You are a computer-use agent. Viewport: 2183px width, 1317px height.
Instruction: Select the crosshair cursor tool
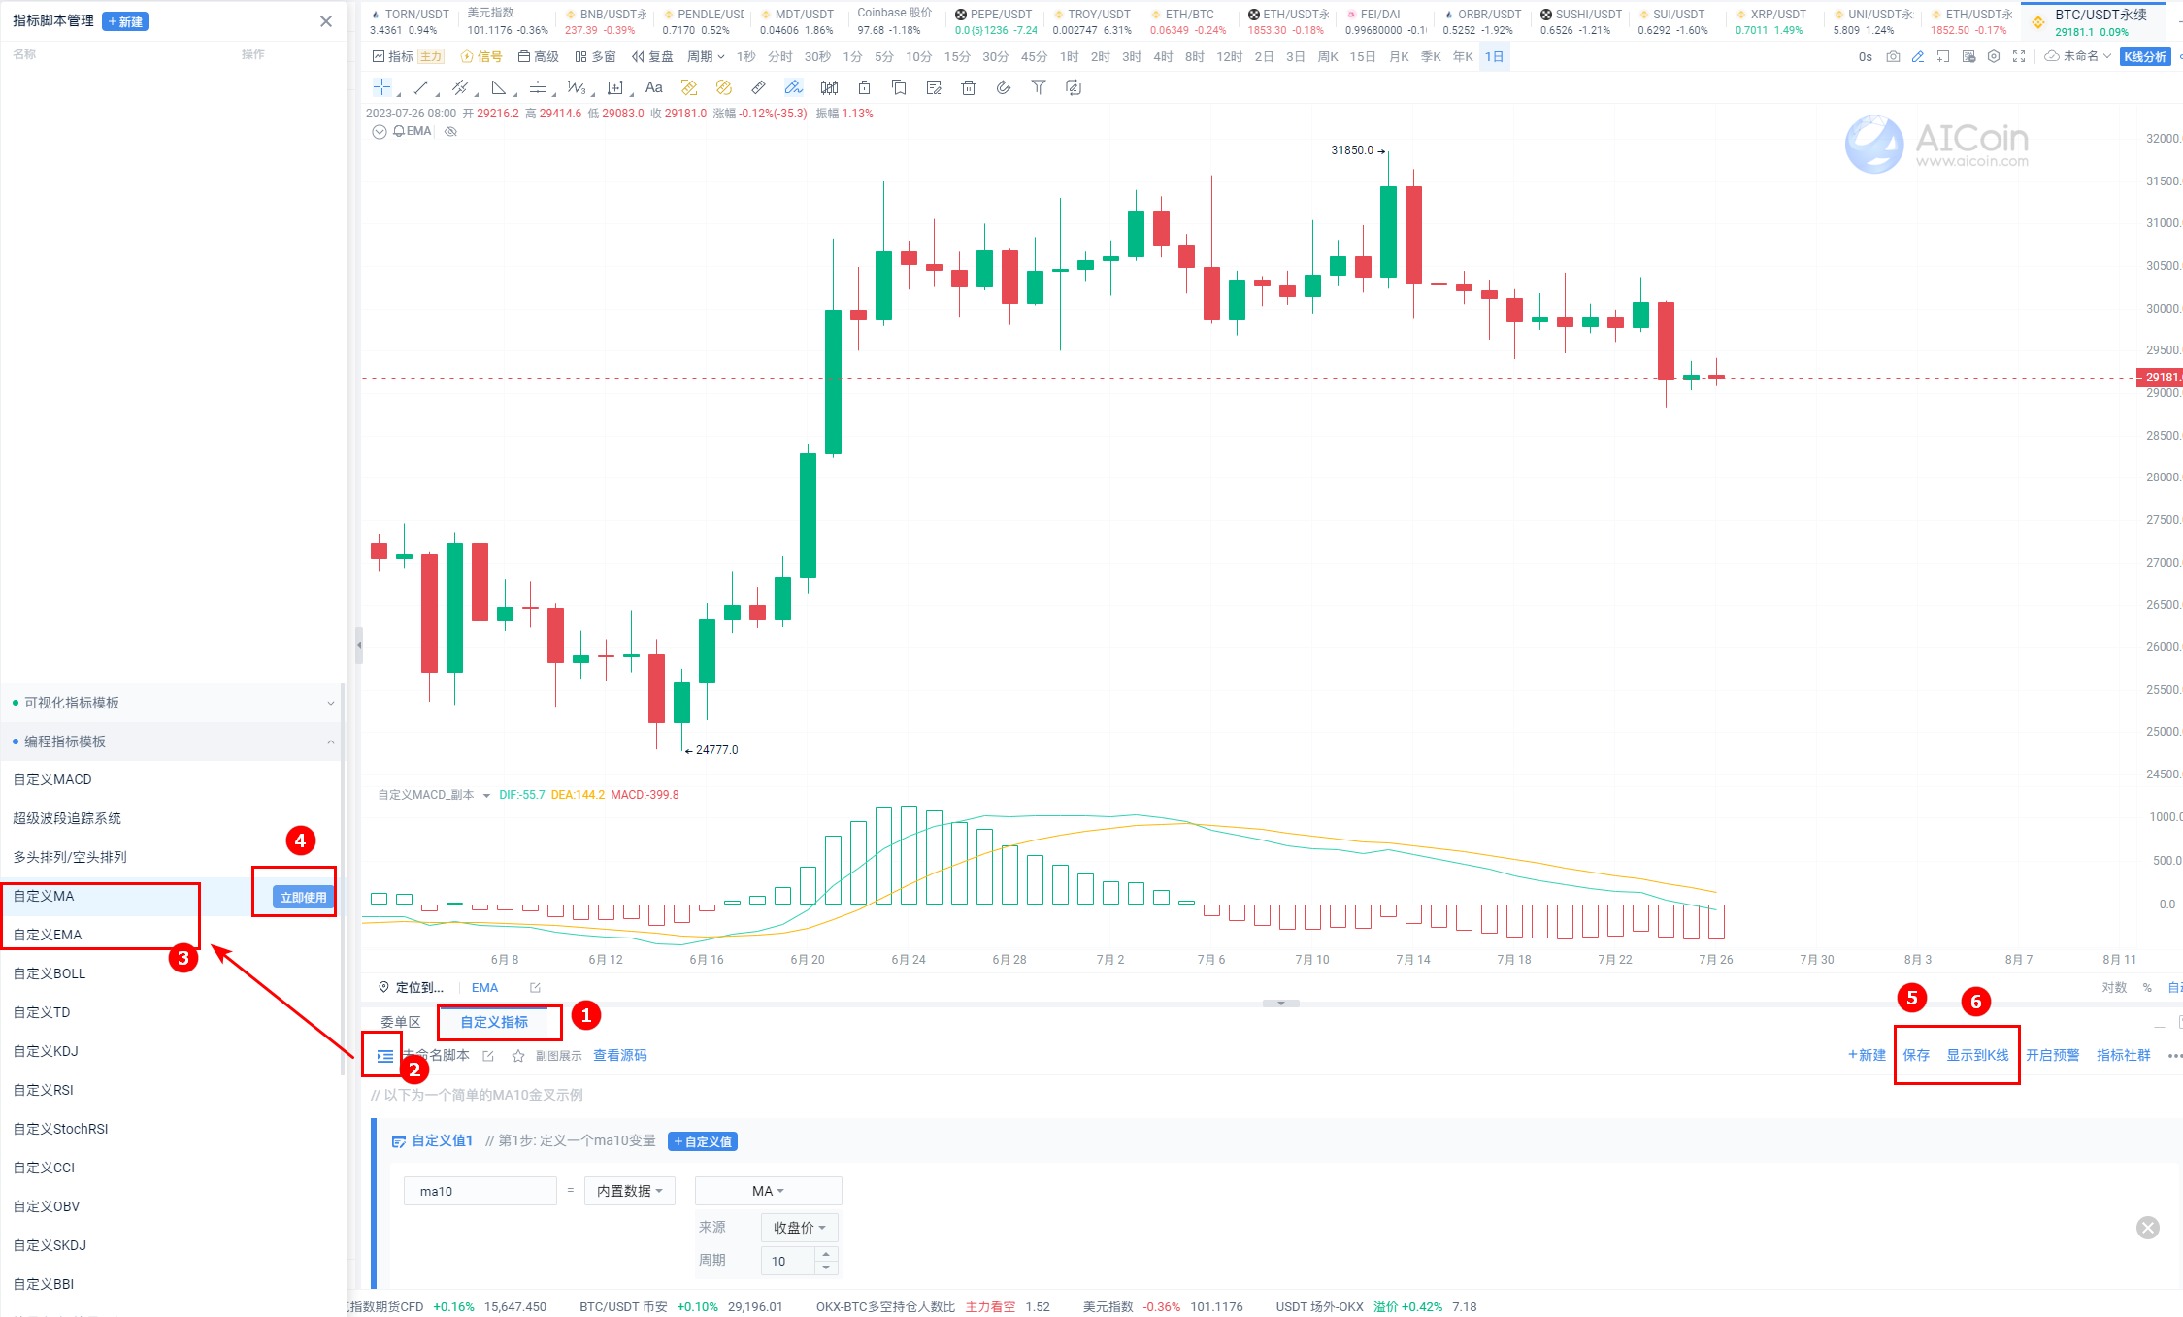click(x=382, y=87)
